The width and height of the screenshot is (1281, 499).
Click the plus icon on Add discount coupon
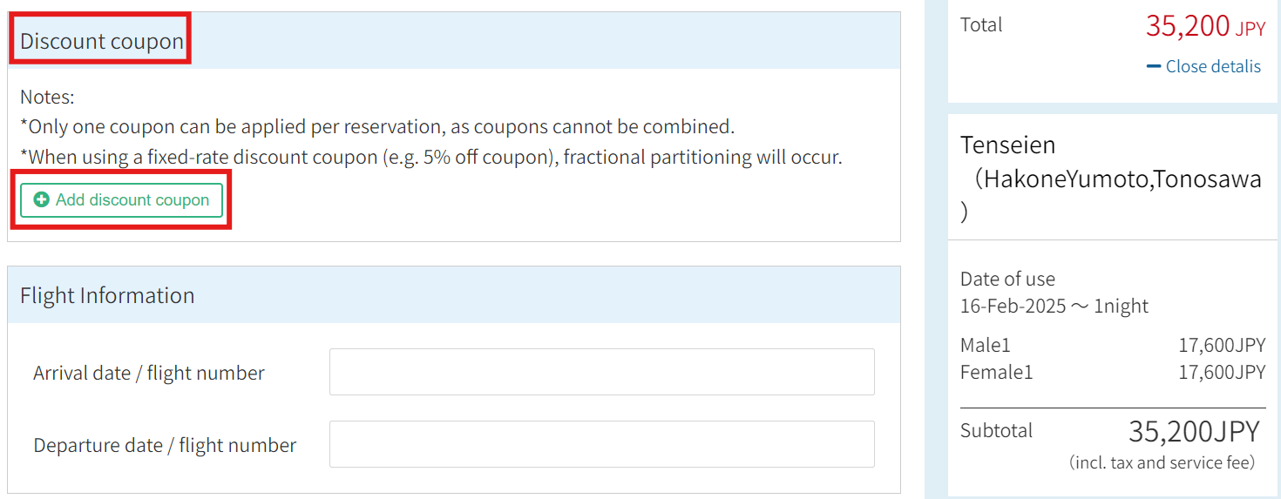click(x=41, y=200)
